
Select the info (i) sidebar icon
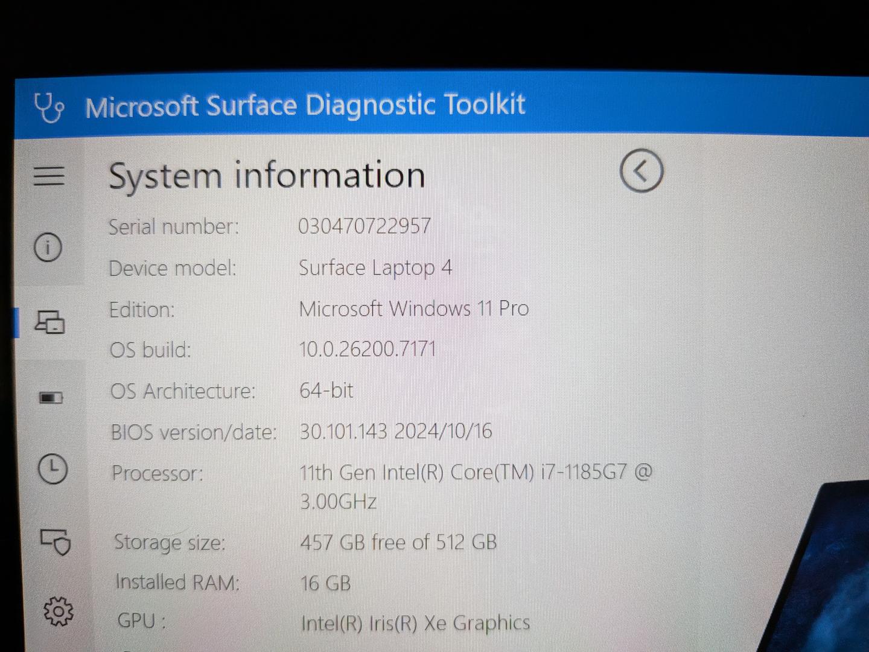click(x=48, y=248)
